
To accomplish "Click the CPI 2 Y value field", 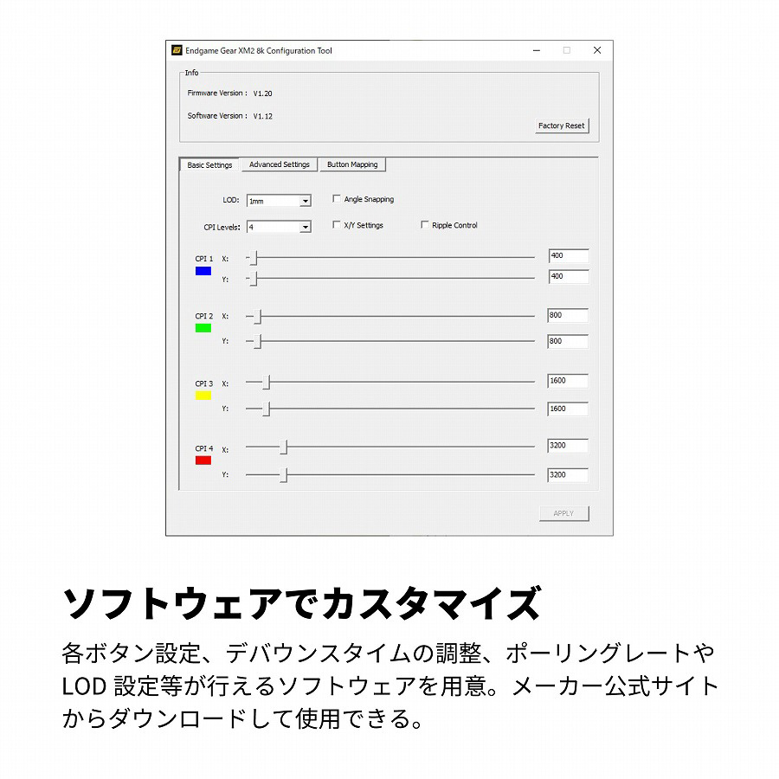I will [568, 341].
